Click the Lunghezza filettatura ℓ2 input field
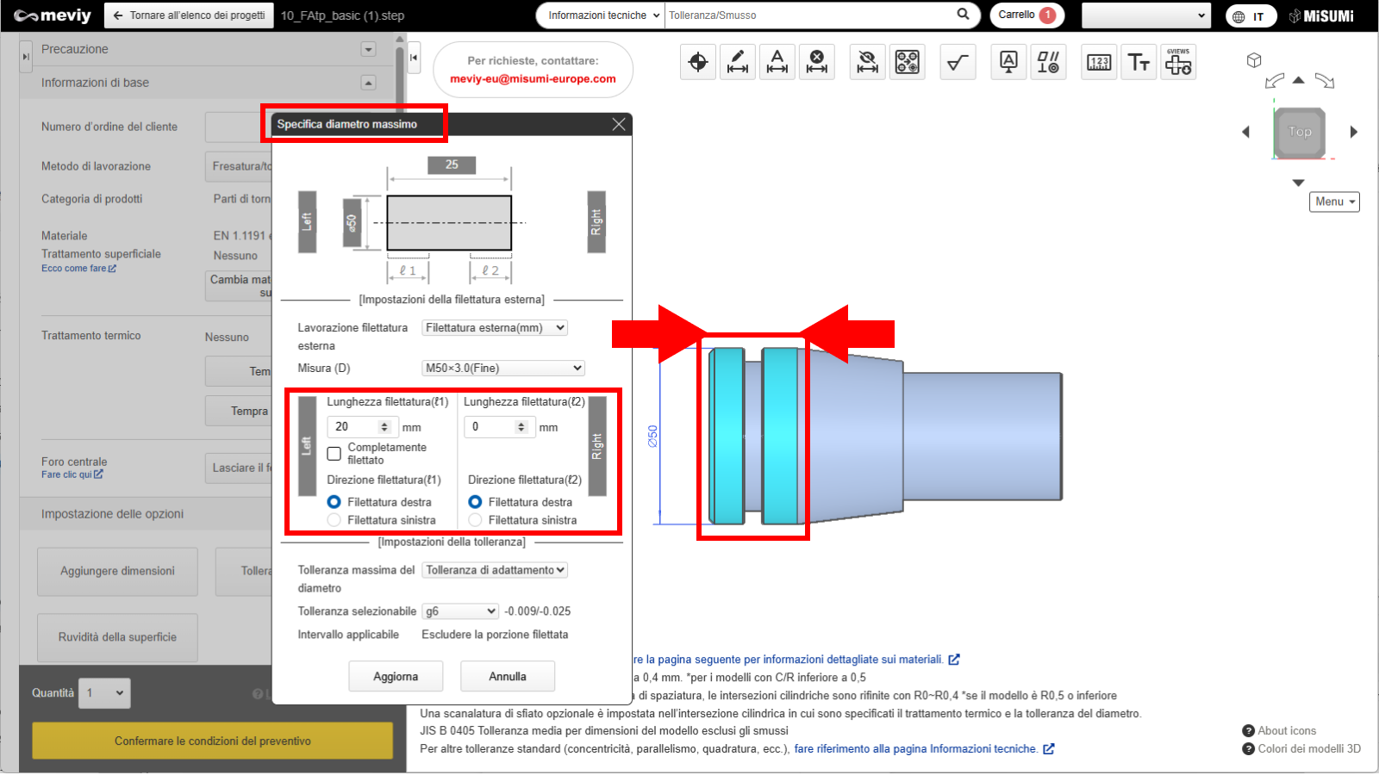 [490, 427]
